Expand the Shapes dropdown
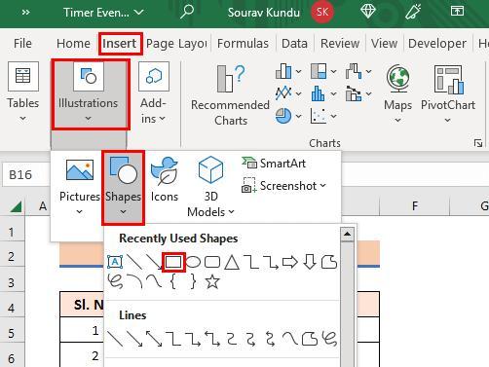 pos(123,188)
